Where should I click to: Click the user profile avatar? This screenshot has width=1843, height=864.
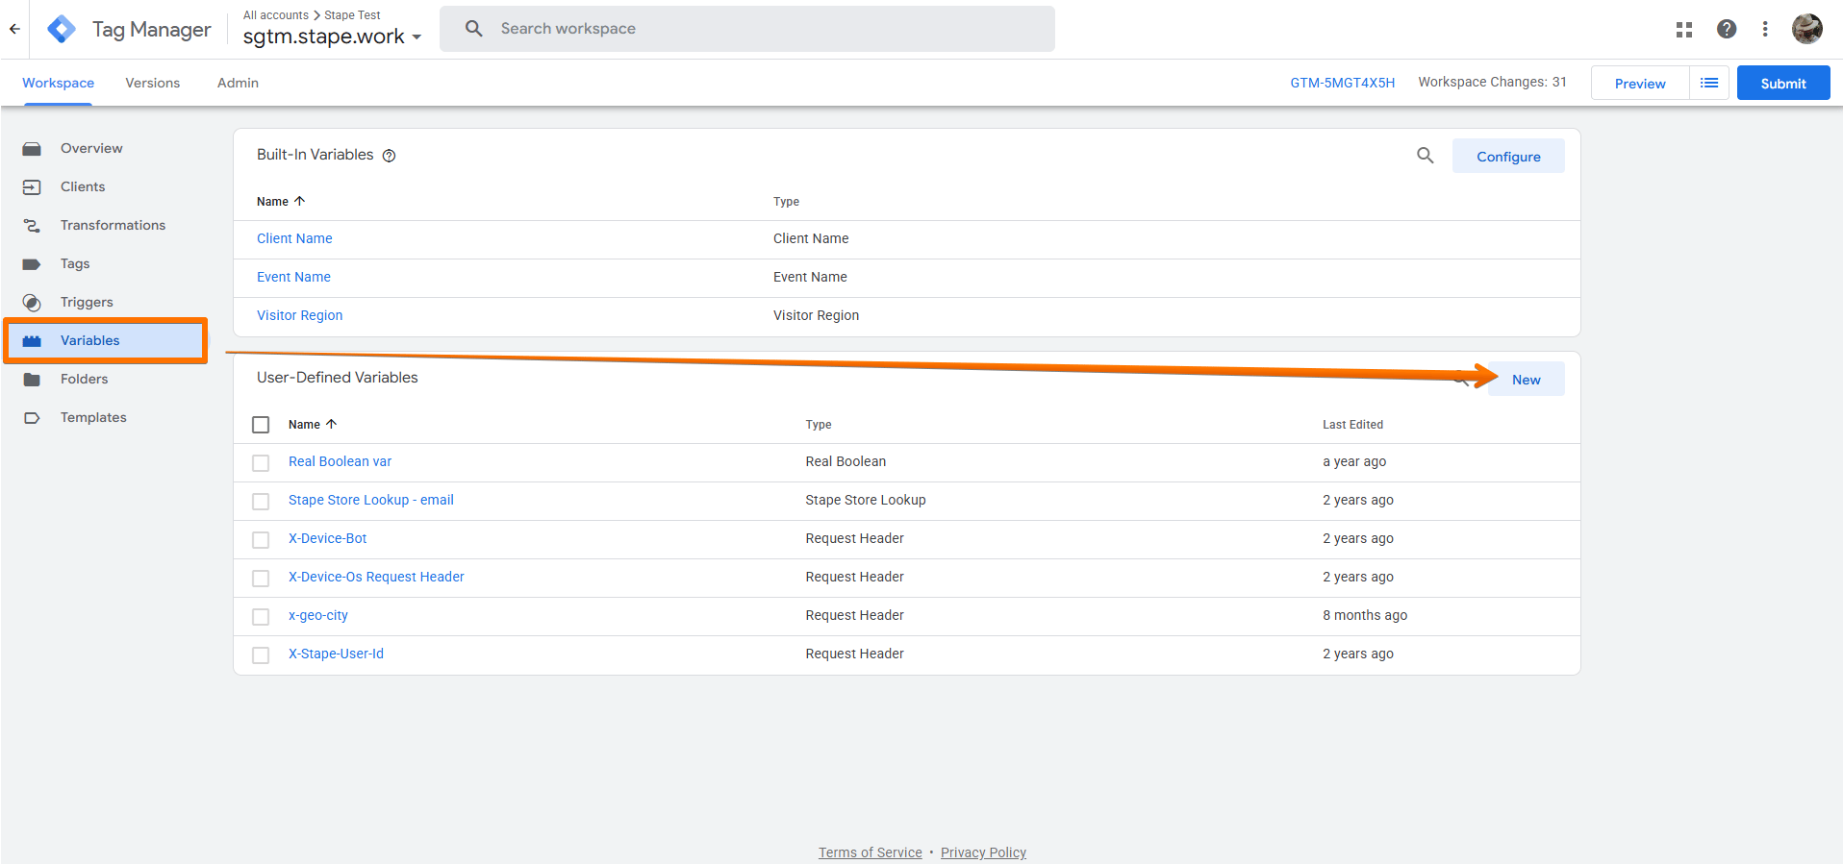pos(1807,29)
